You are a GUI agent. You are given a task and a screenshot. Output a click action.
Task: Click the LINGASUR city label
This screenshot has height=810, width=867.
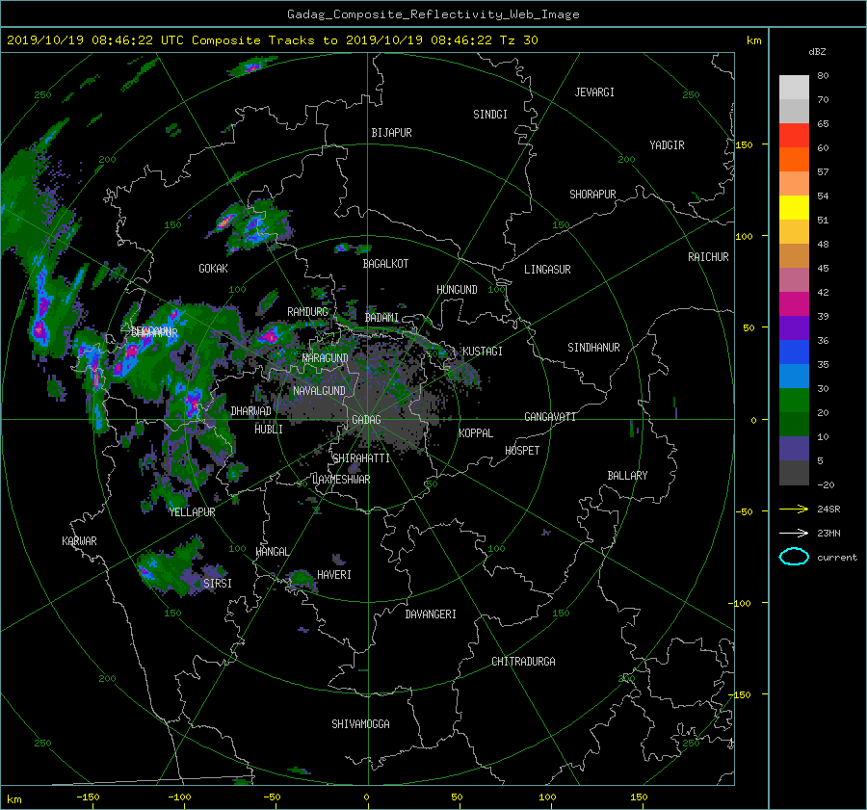pyautogui.click(x=547, y=270)
